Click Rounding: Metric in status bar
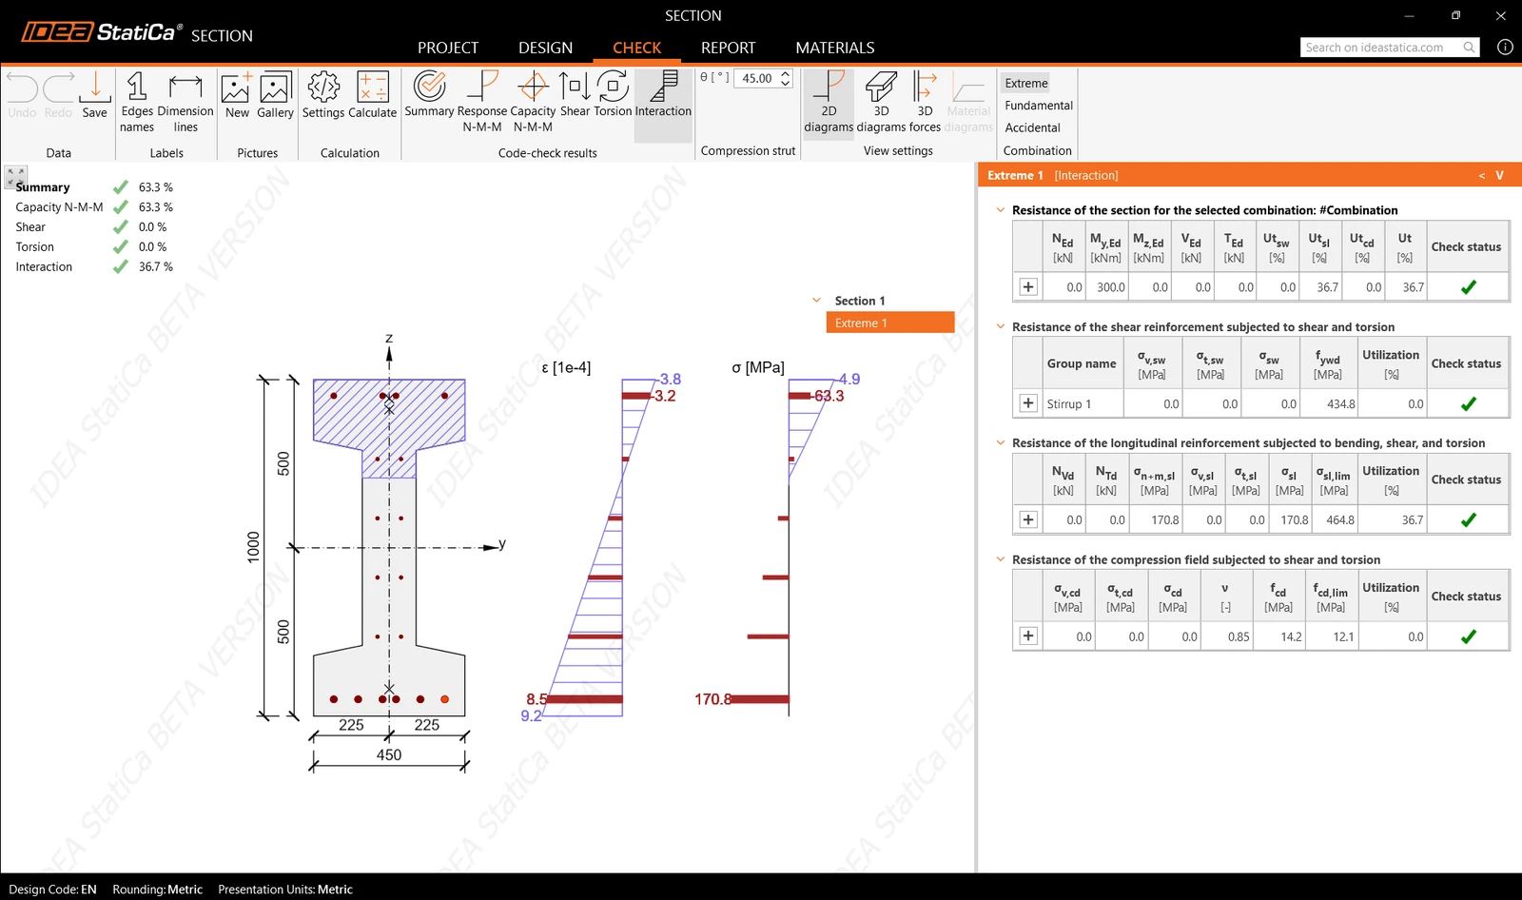This screenshot has height=900, width=1522. (x=158, y=890)
